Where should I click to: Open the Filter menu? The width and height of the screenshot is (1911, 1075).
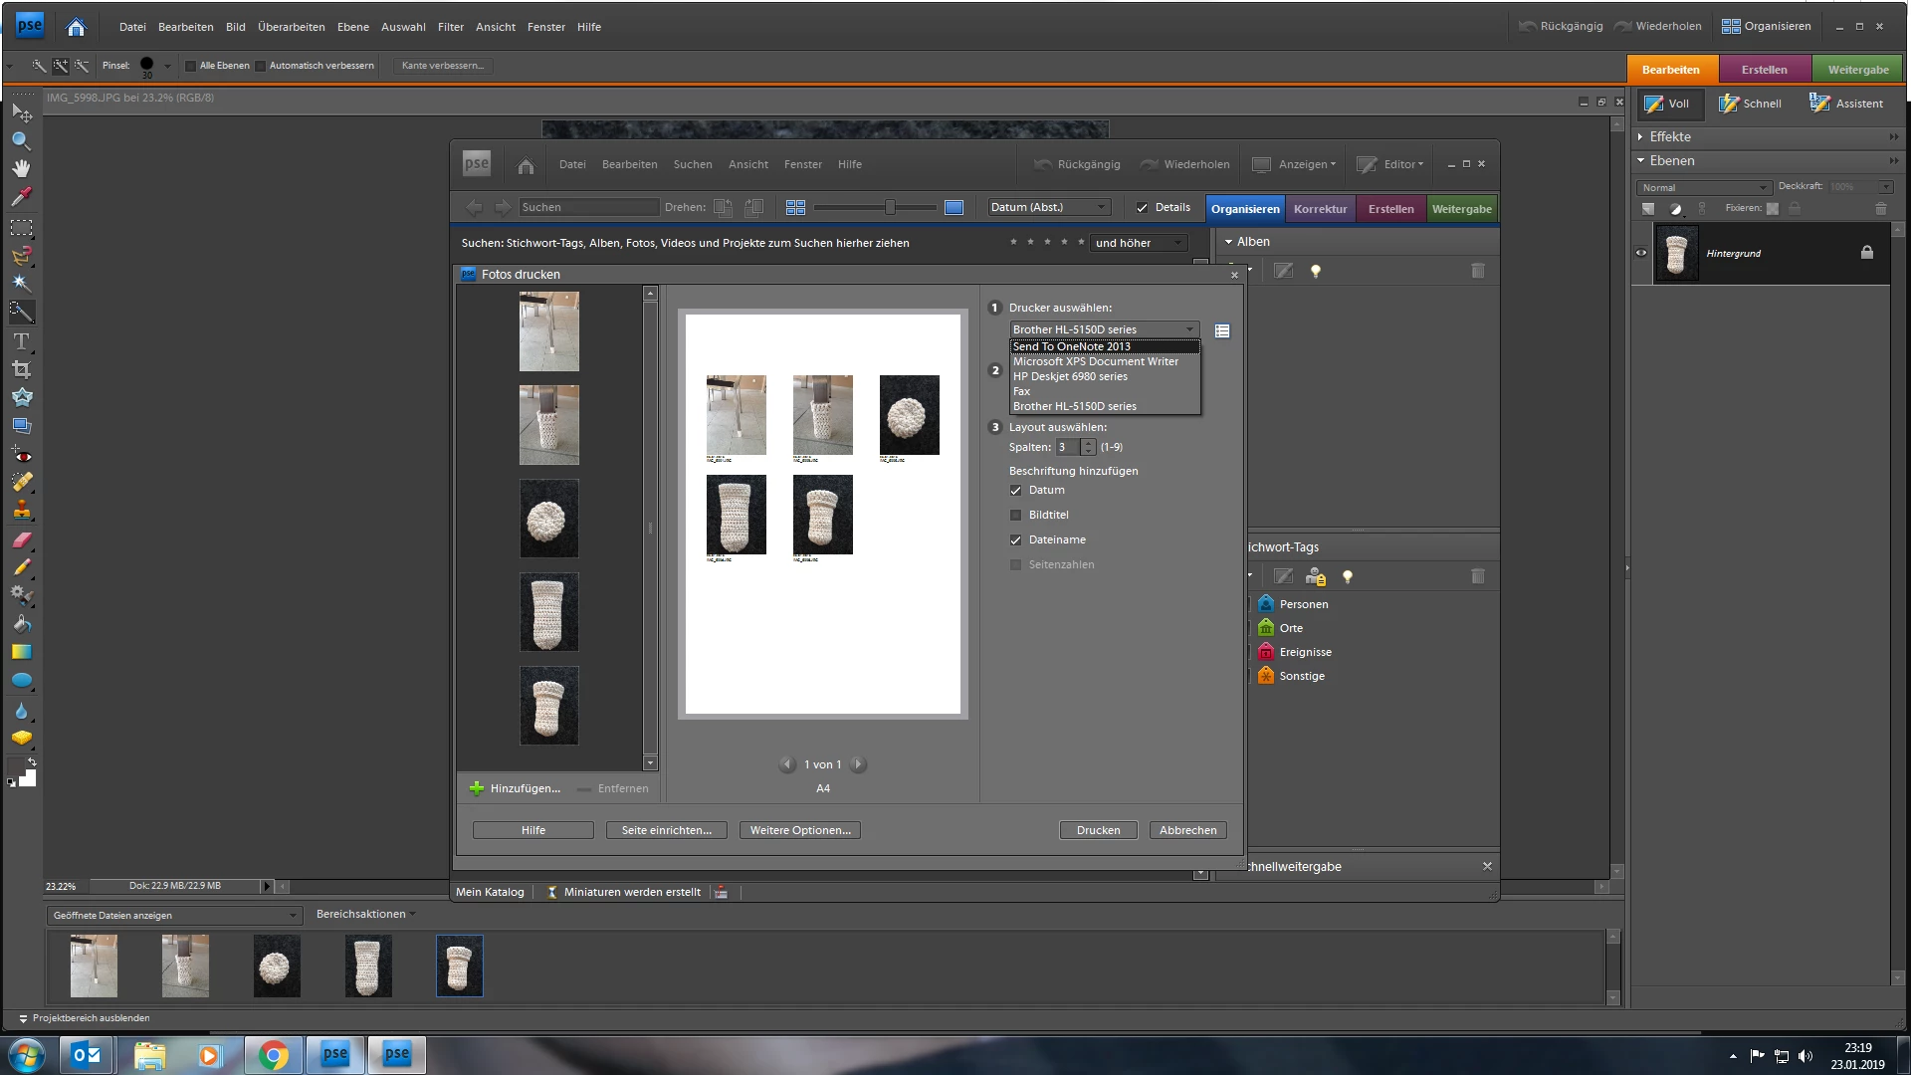pos(450,27)
